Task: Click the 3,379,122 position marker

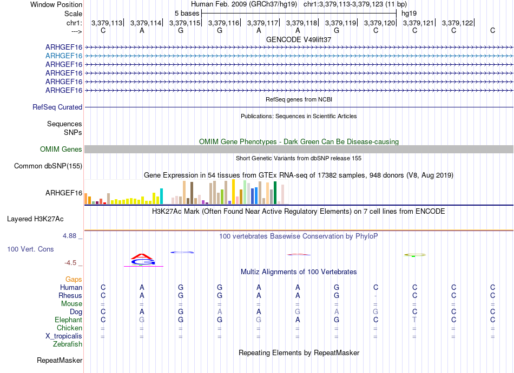Action: coord(458,23)
